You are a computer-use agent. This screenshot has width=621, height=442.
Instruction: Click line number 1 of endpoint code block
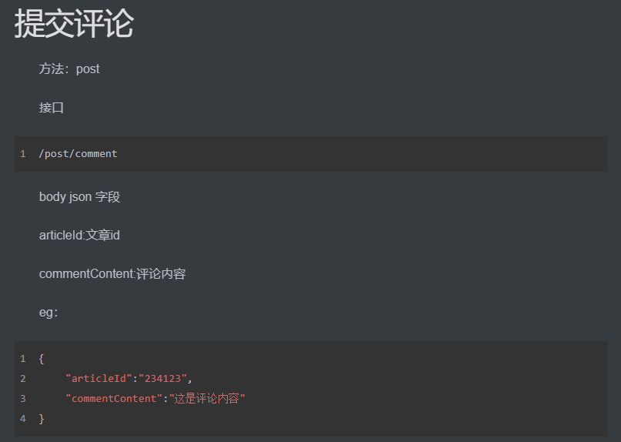[x=23, y=154]
